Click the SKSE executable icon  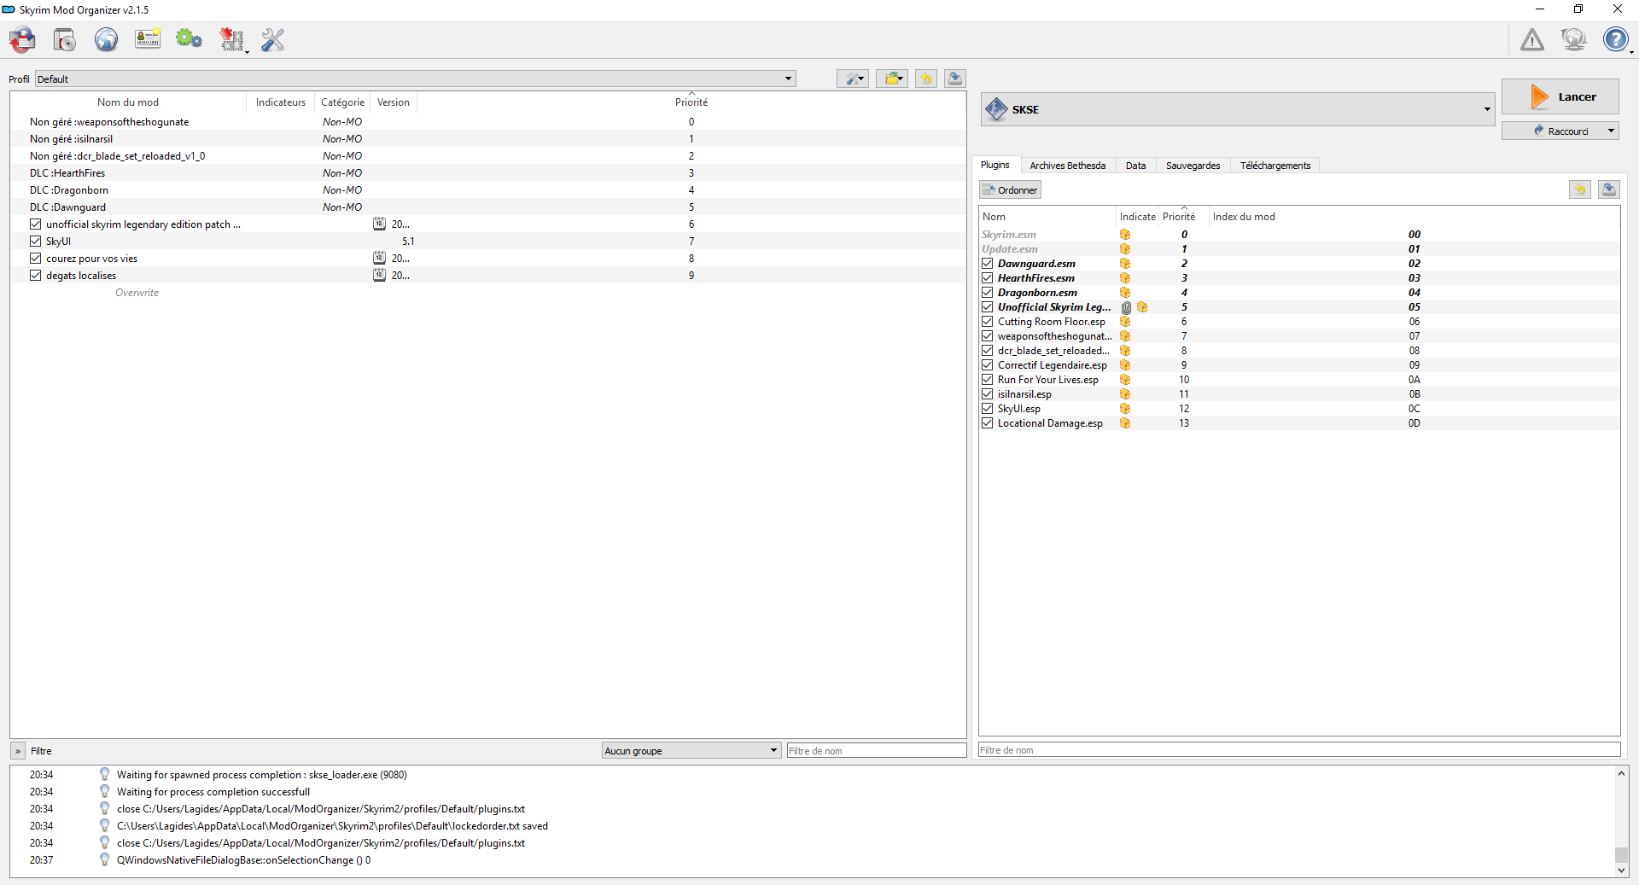[x=996, y=109]
